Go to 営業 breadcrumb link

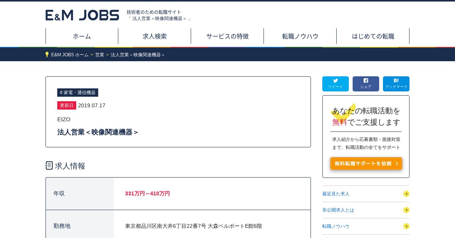tap(100, 55)
